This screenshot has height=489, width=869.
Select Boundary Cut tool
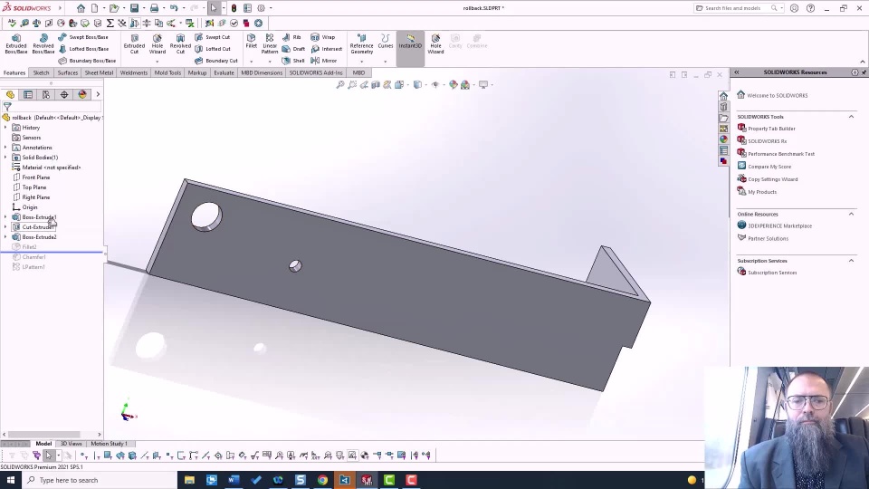pyautogui.click(x=216, y=61)
